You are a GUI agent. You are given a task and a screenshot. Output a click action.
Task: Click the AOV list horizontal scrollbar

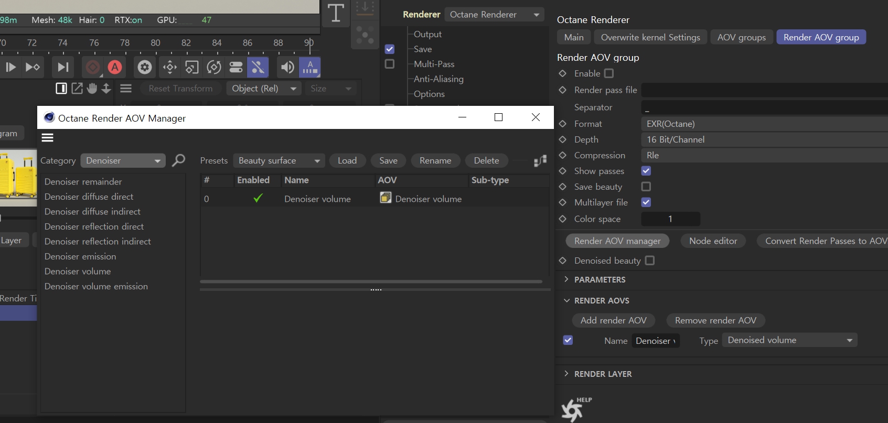(x=371, y=281)
